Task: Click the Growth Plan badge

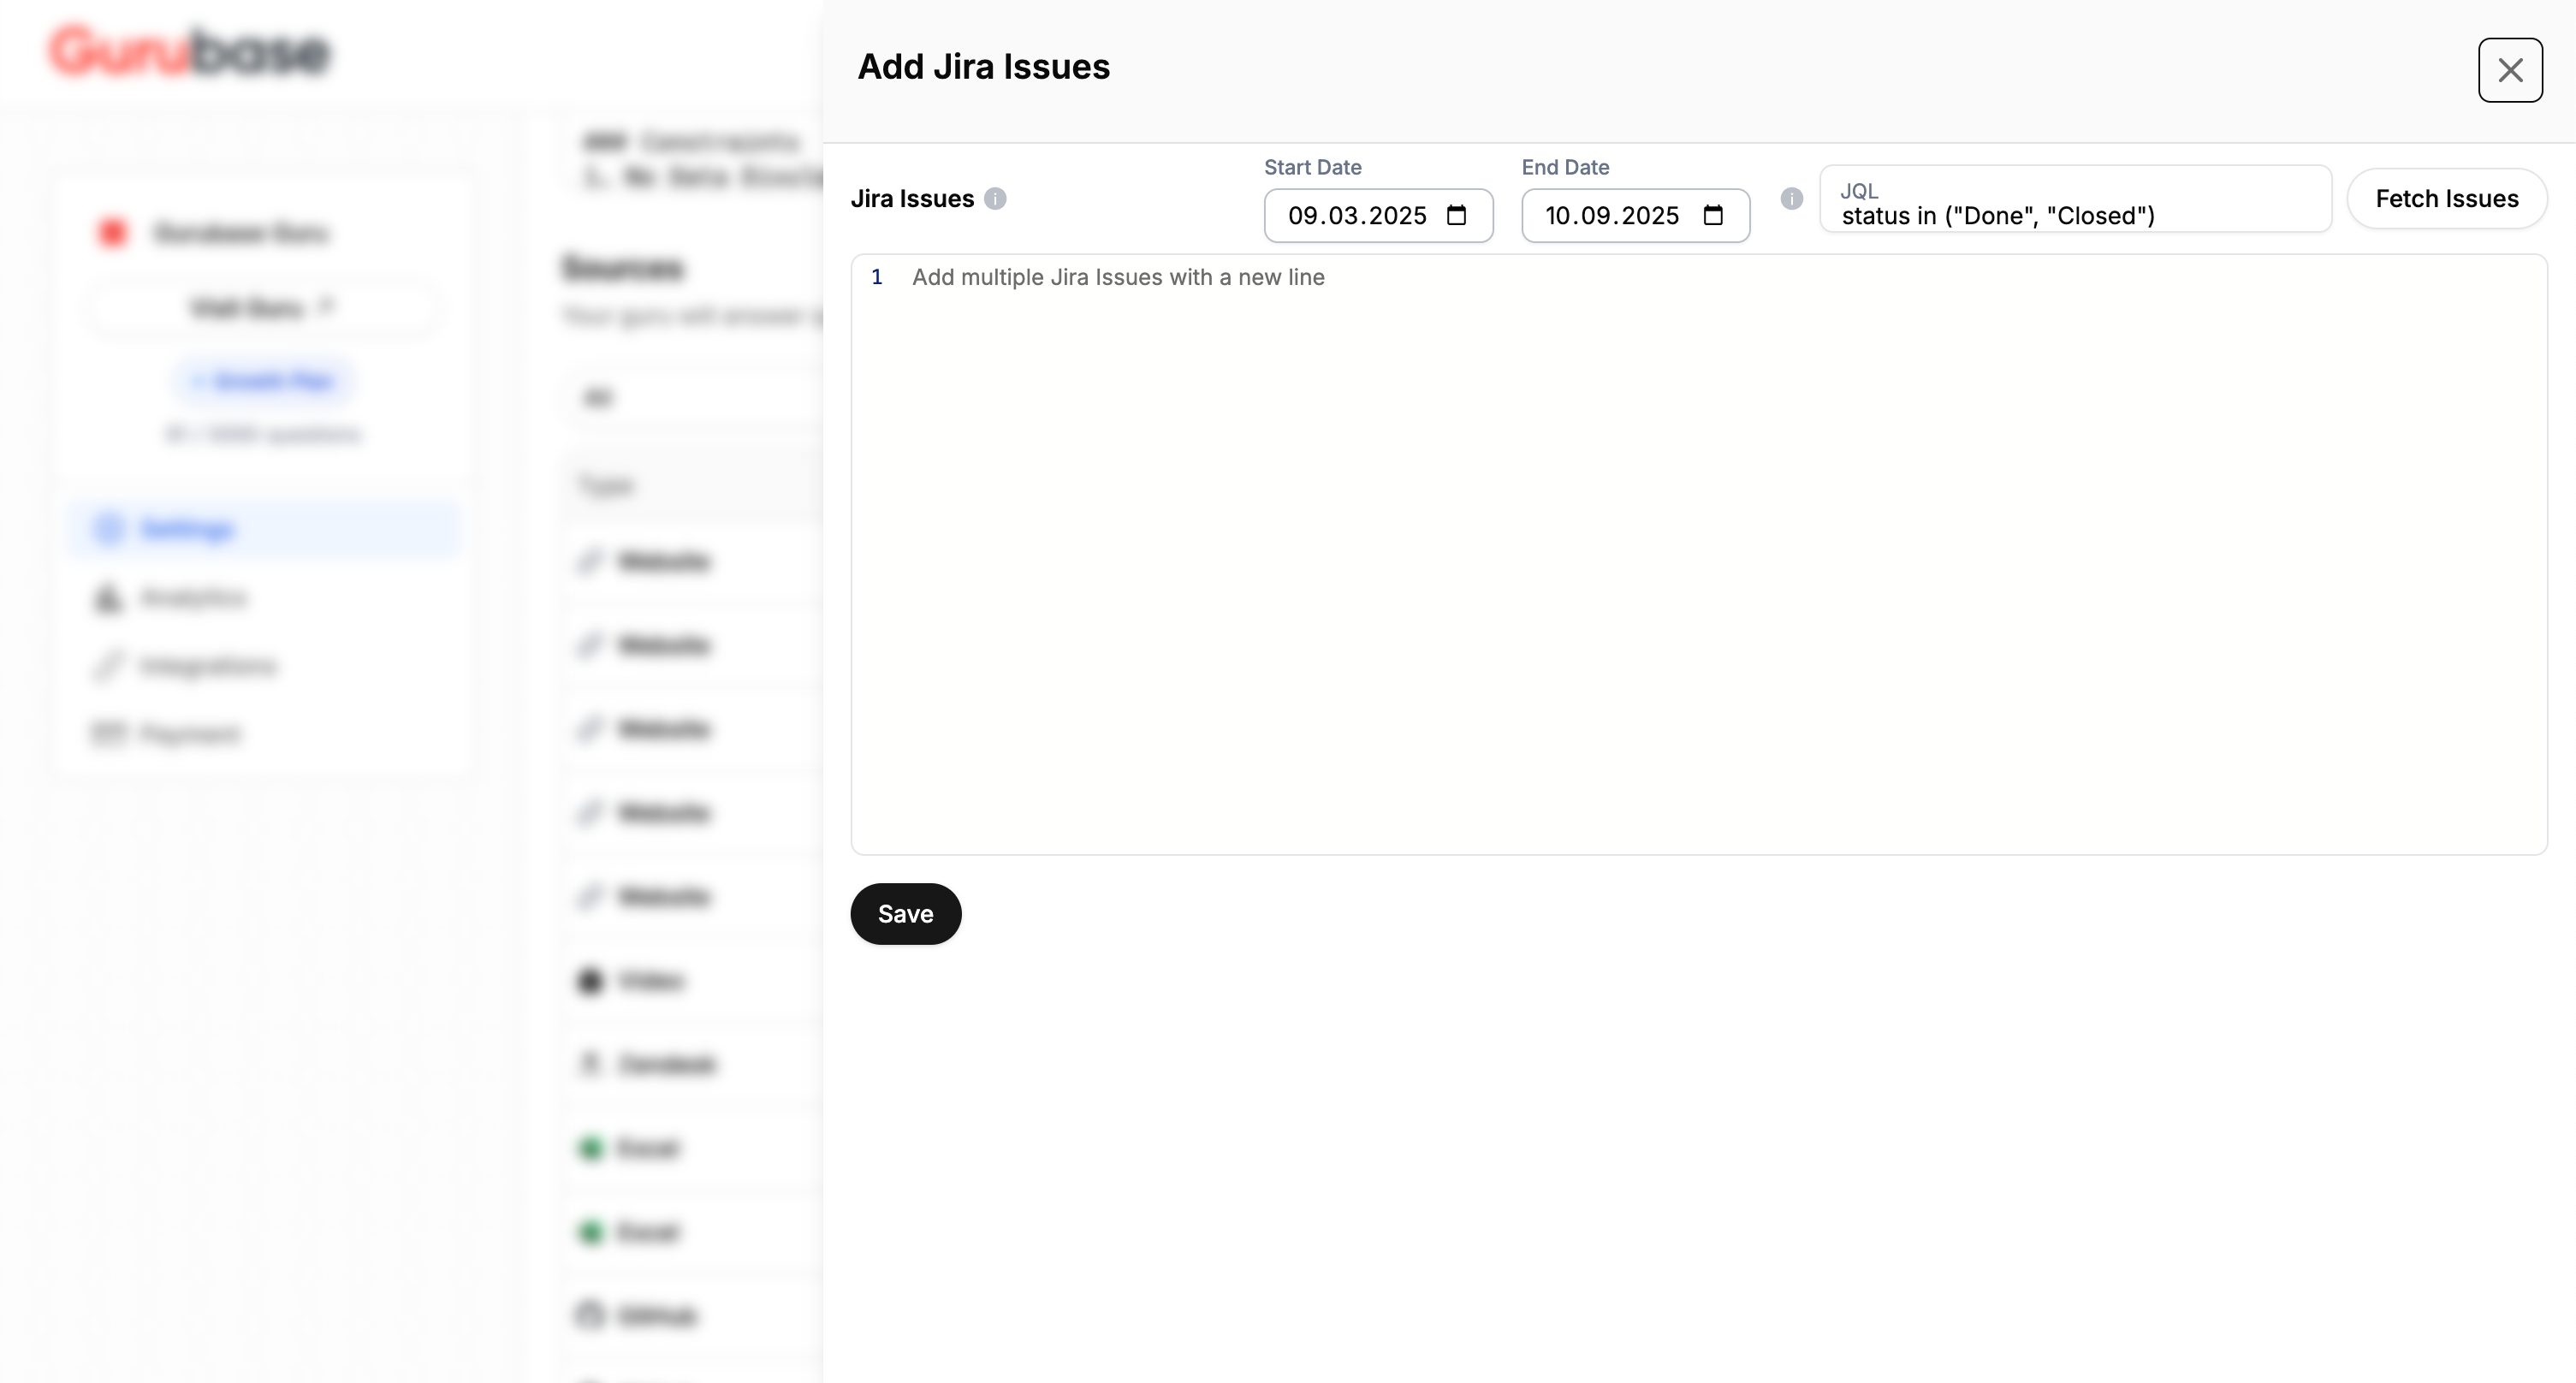Action: pos(264,381)
